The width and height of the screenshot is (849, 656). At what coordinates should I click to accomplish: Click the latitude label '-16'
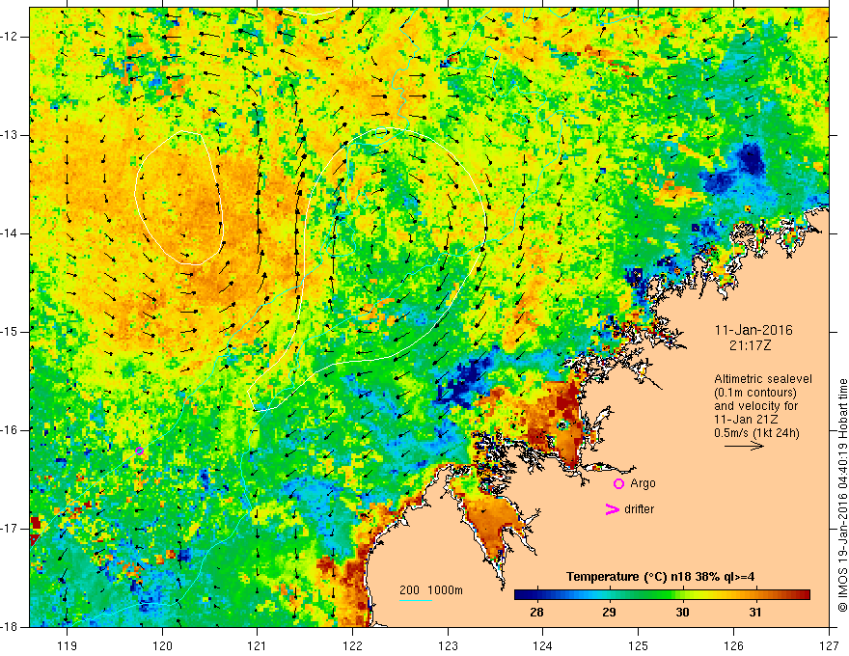(10, 430)
